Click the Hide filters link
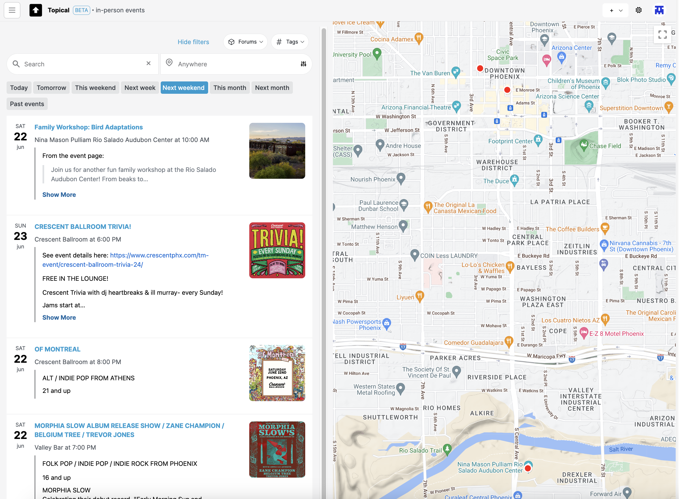The image size is (679, 499). point(193,42)
